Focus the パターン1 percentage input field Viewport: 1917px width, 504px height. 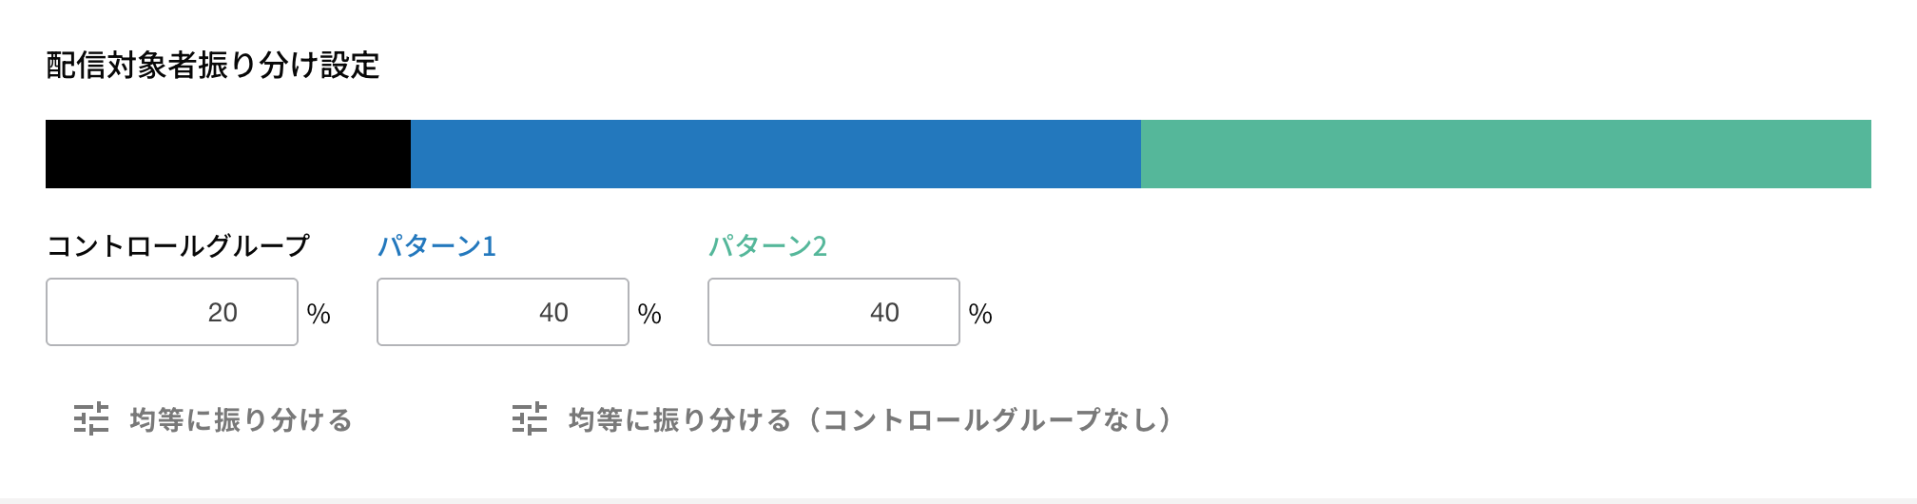[x=503, y=312]
